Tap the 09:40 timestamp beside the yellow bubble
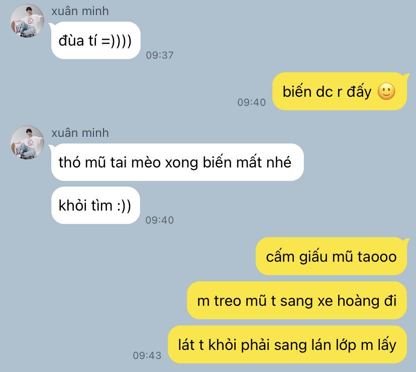Screen dimensions: 416x372 point(252,102)
